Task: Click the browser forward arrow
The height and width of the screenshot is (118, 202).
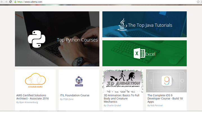Action: pyautogui.click(x=6, y=2)
